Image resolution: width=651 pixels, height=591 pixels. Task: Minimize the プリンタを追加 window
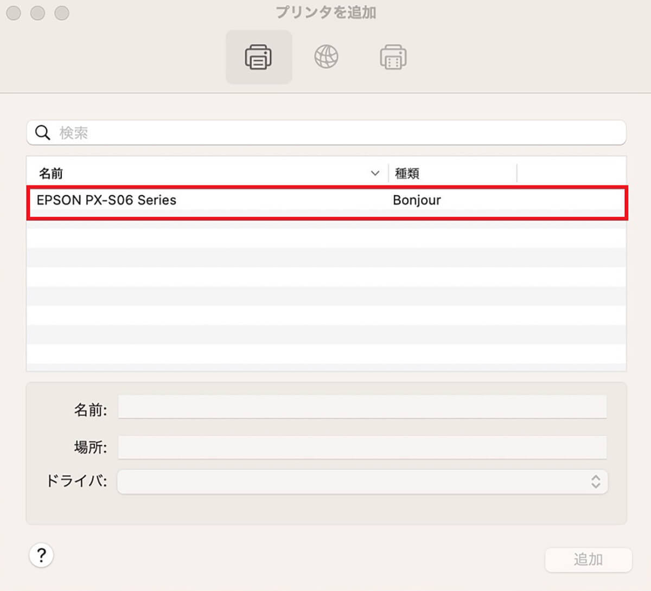37,13
